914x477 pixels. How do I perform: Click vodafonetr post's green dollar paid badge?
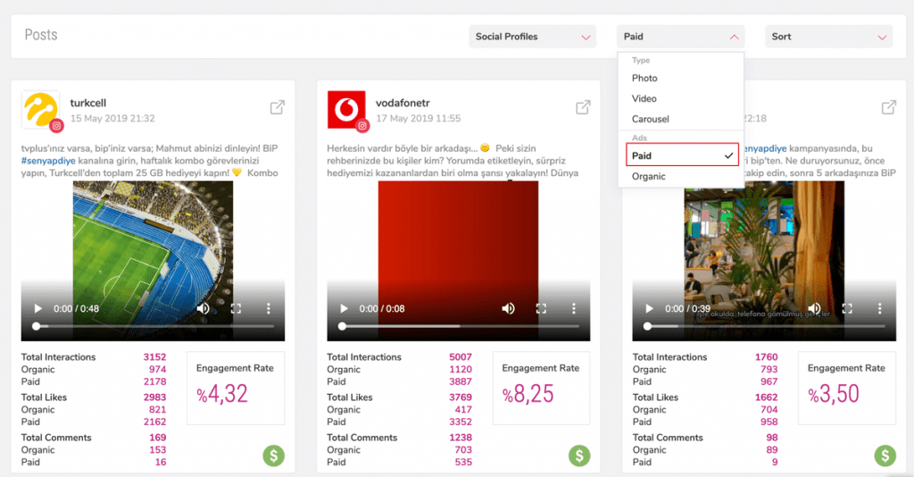pyautogui.click(x=579, y=456)
